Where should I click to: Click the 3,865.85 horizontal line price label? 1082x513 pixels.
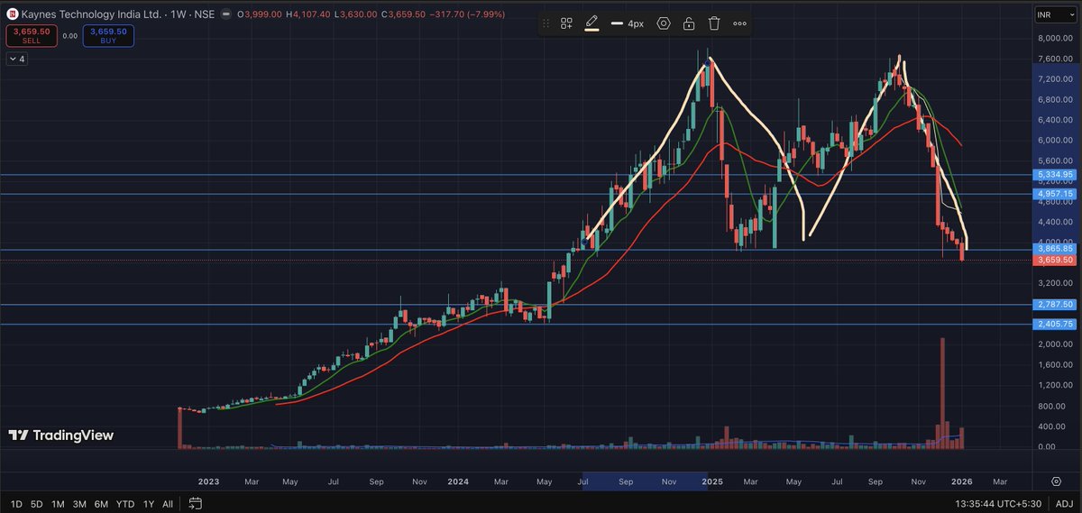(x=1053, y=249)
